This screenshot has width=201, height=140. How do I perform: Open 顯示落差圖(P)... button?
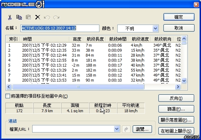pos(176,120)
